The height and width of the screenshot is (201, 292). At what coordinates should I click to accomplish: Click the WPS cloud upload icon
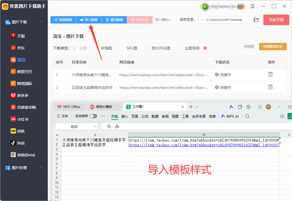(282, 116)
